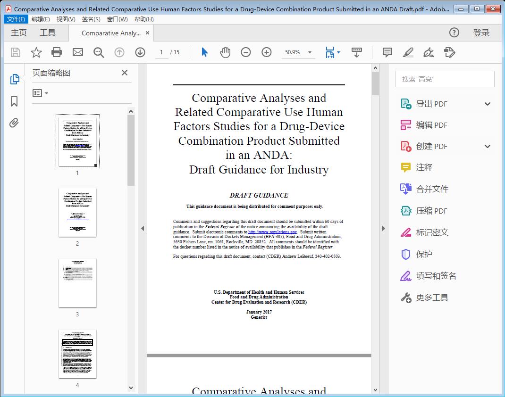This screenshot has height=397, width=505.
Task: Click the Zoom in plus icon
Action: [x=267, y=52]
